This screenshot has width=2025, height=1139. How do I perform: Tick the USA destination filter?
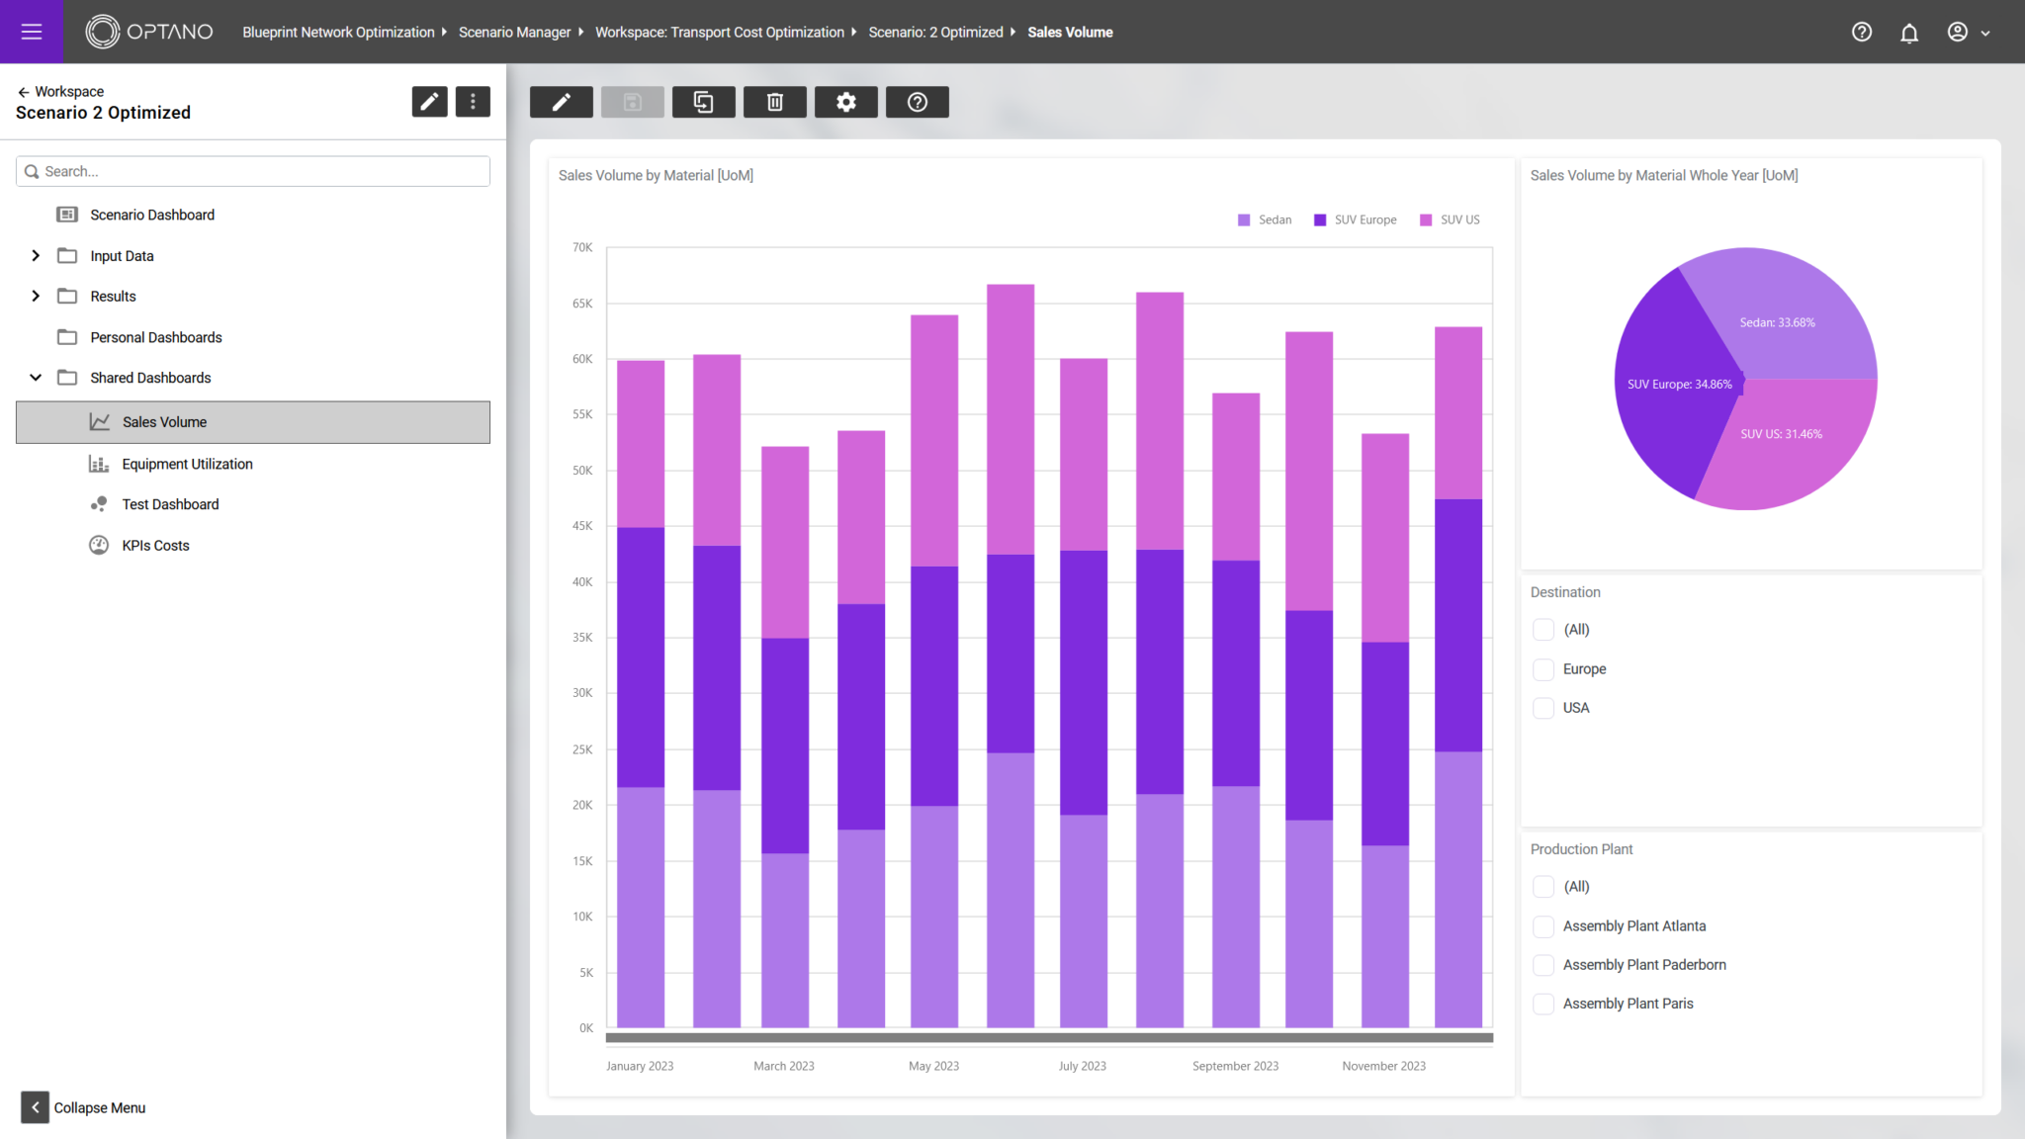(x=1542, y=708)
